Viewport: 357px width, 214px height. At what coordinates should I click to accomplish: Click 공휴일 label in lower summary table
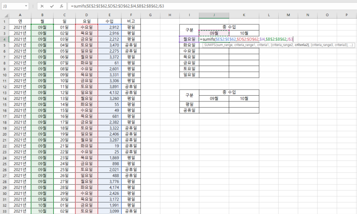[x=189, y=110]
